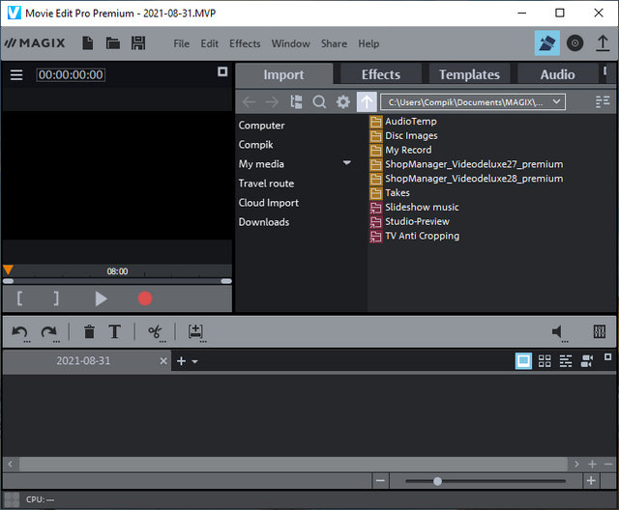Expand the My media dropdown arrow
The image size is (619, 510).
(x=347, y=163)
